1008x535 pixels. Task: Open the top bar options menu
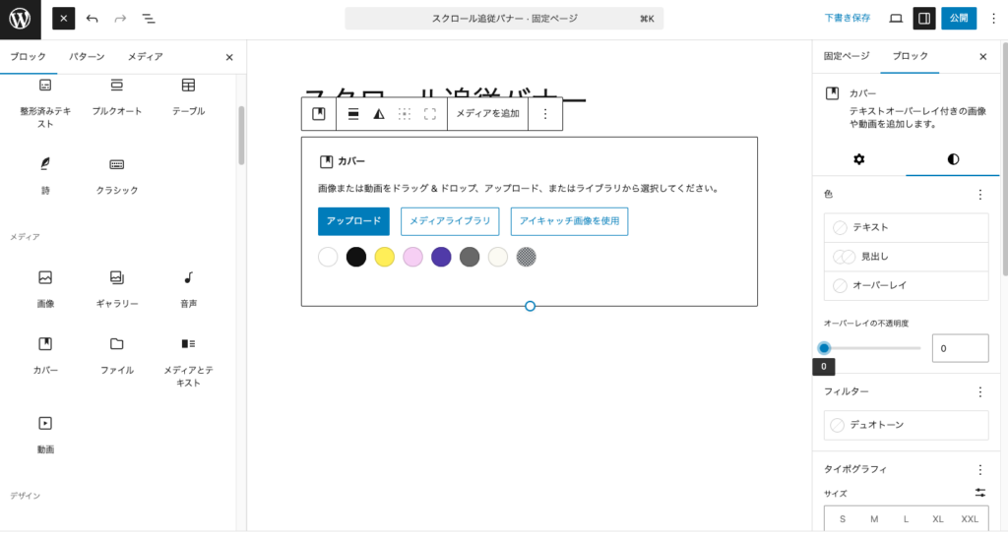click(993, 19)
